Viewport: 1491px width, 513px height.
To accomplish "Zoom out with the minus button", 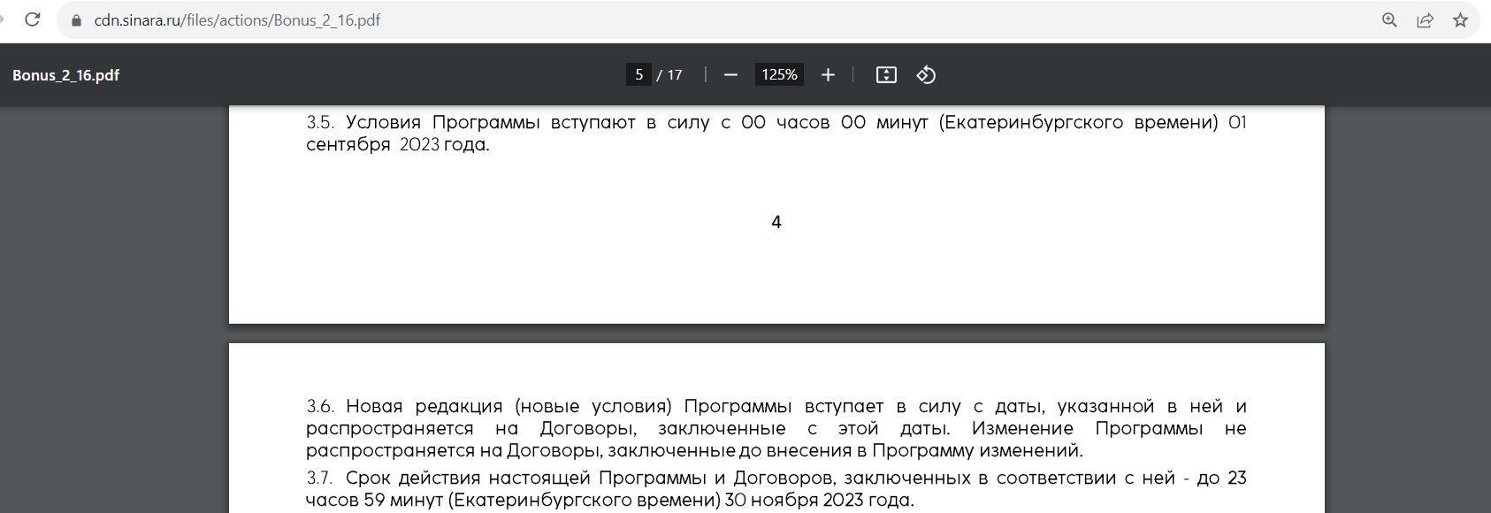I will click(x=730, y=75).
